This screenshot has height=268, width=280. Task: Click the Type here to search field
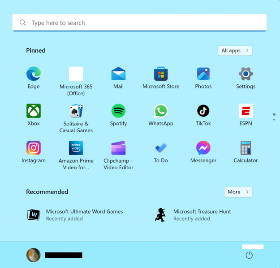(139, 23)
